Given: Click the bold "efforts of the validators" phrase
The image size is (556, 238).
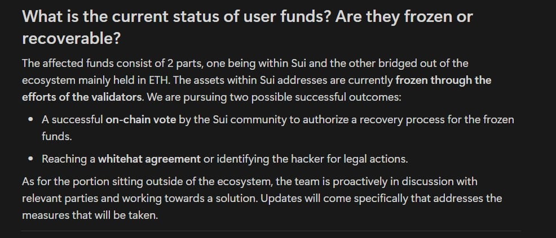Looking at the screenshot, I should tap(82, 96).
